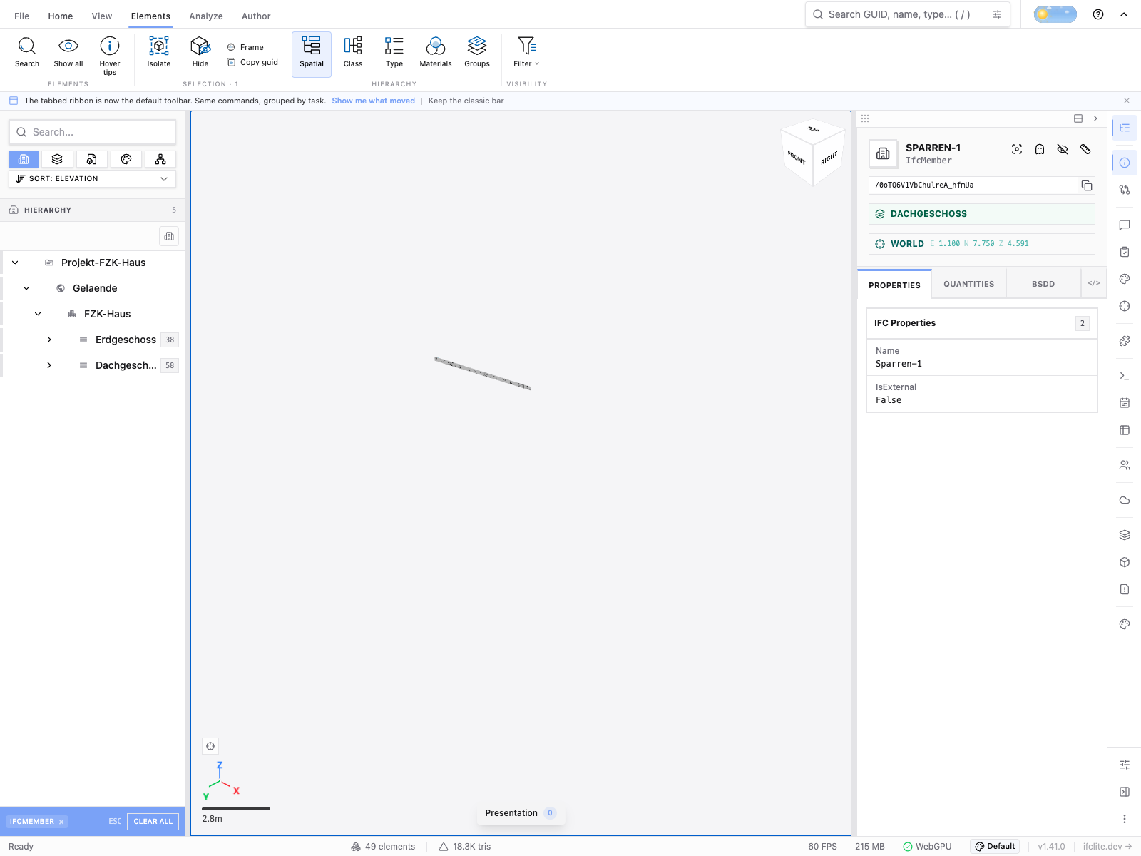Screen dimensions: 1141x856
Task: Toggle Hover tips in ribbon
Action: (110, 55)
